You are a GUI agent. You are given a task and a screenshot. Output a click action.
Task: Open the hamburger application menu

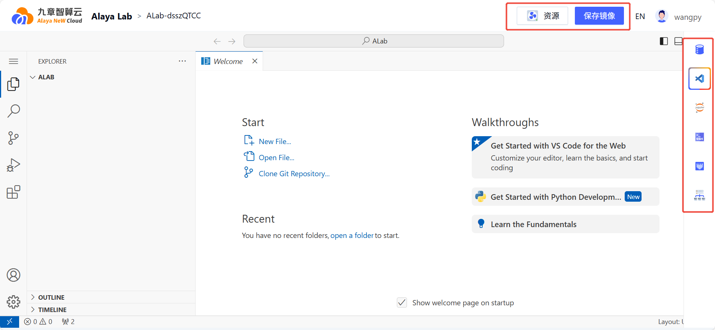pyautogui.click(x=13, y=61)
